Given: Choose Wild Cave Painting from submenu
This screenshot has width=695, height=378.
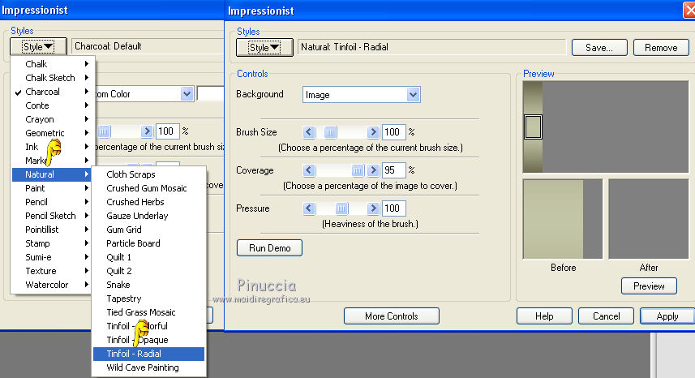Looking at the screenshot, I should [x=148, y=367].
